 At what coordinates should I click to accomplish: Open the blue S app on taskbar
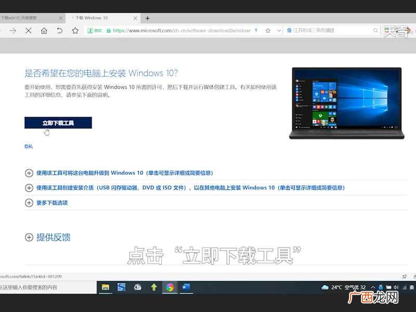point(122,288)
